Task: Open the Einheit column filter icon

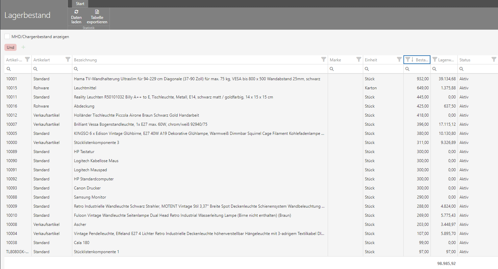Action: pyautogui.click(x=399, y=60)
